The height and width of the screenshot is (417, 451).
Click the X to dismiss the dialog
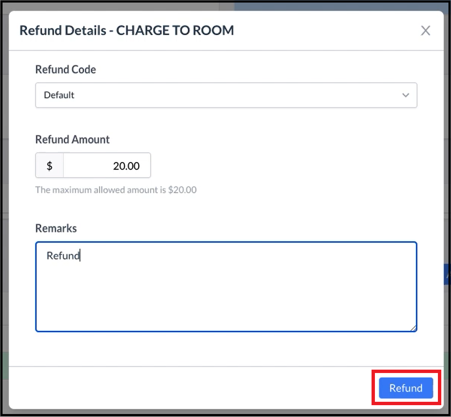[425, 30]
